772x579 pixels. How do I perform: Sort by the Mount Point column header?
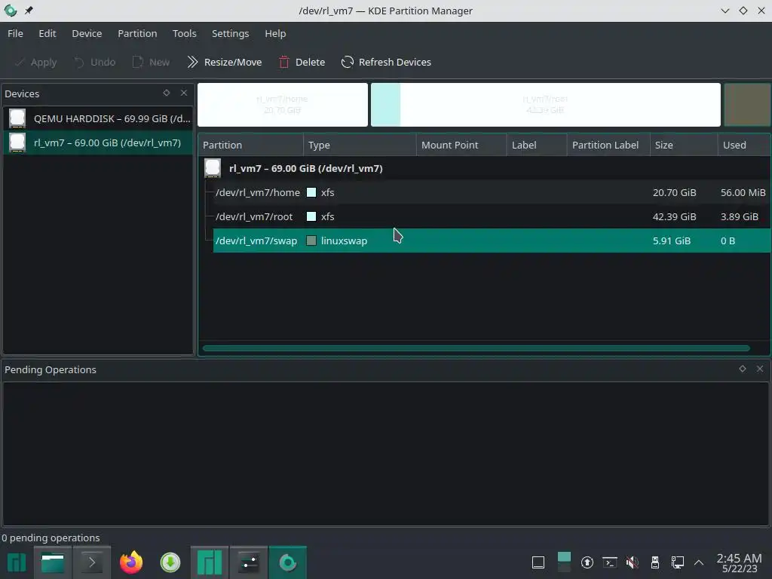pos(462,145)
